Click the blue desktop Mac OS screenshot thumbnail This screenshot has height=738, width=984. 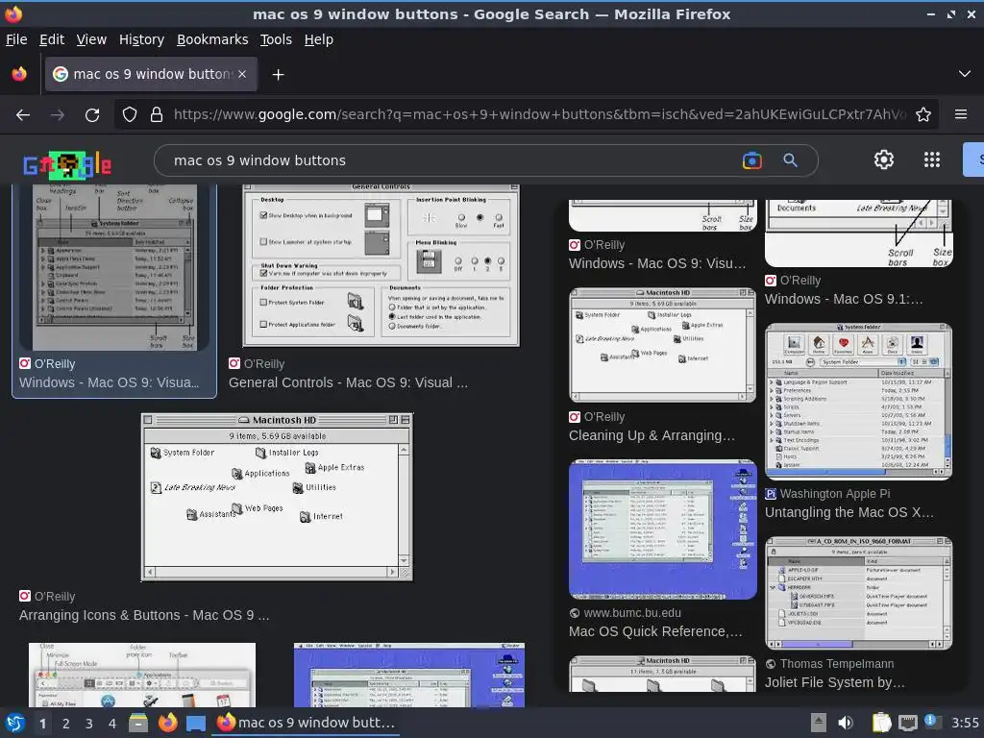[663, 529]
